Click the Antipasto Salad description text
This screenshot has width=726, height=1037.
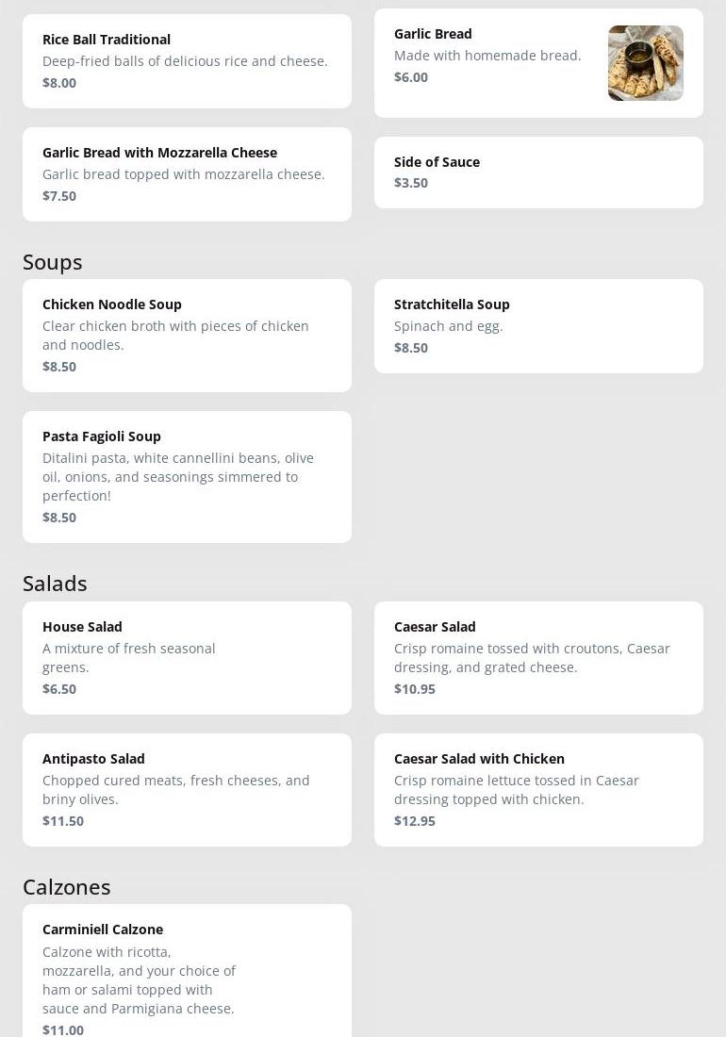(x=176, y=790)
